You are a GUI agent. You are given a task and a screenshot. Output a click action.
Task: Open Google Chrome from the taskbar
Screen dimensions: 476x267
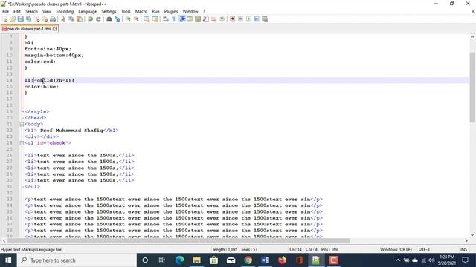click(x=248, y=260)
